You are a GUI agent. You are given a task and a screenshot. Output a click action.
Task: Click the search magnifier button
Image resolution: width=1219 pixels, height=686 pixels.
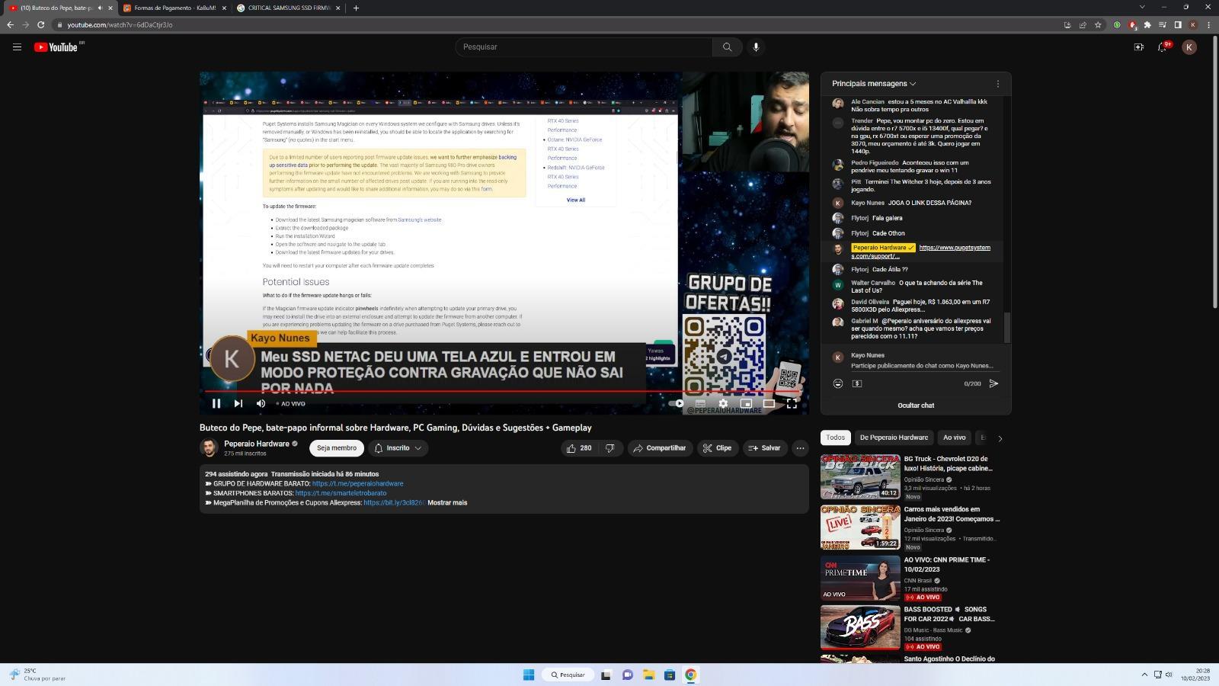click(727, 47)
